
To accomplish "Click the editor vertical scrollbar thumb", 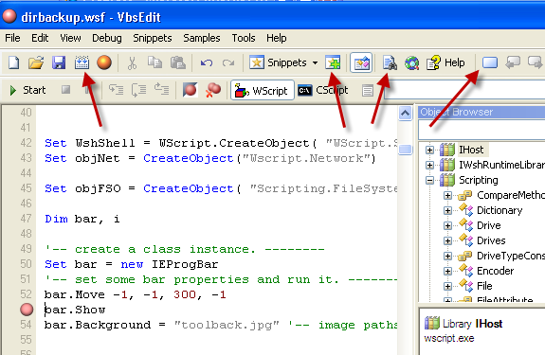I will 406,150.
